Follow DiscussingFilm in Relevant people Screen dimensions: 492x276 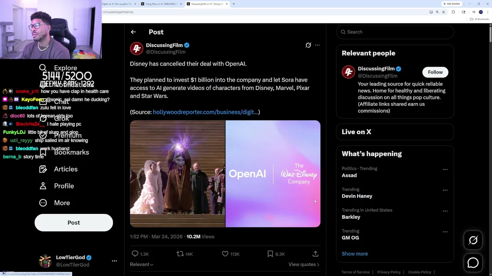[435, 72]
